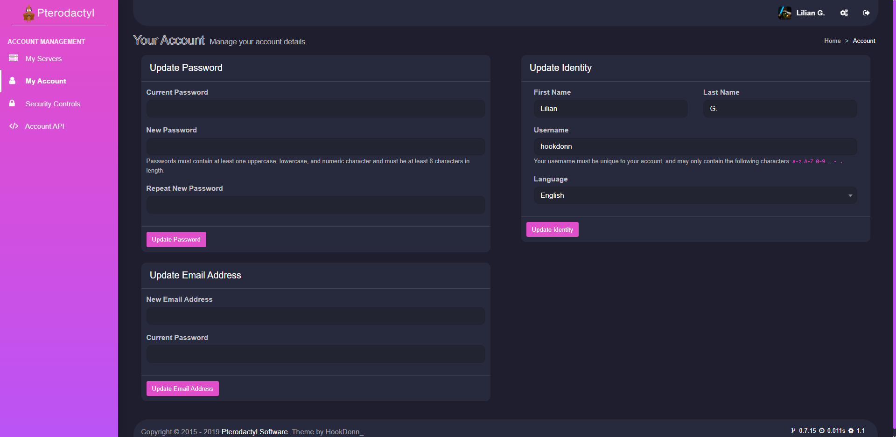Open the Pterodactyl Software footer link
Viewport: 896px width, 437px height.
tap(254, 431)
